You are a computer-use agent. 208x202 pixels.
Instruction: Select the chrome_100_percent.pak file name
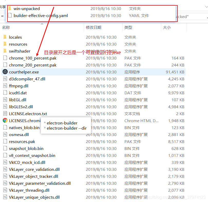(33, 58)
